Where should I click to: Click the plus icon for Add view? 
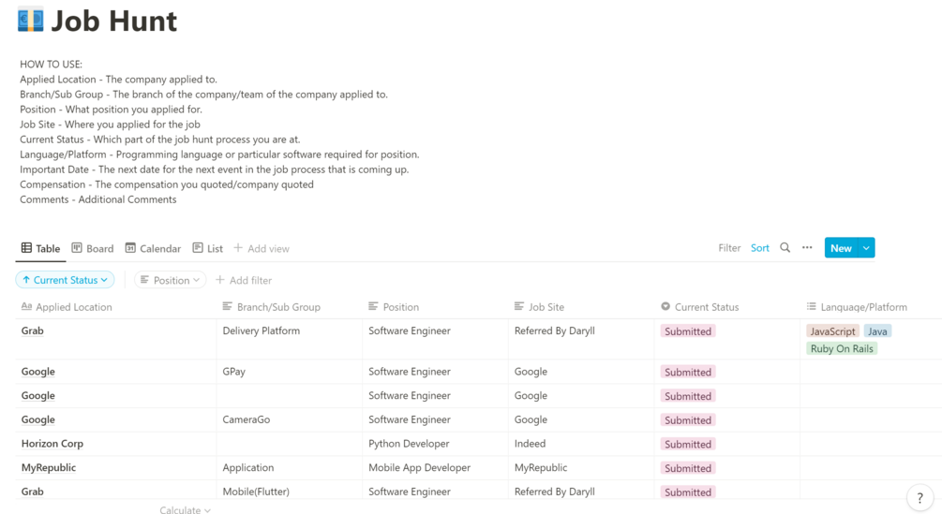point(238,248)
